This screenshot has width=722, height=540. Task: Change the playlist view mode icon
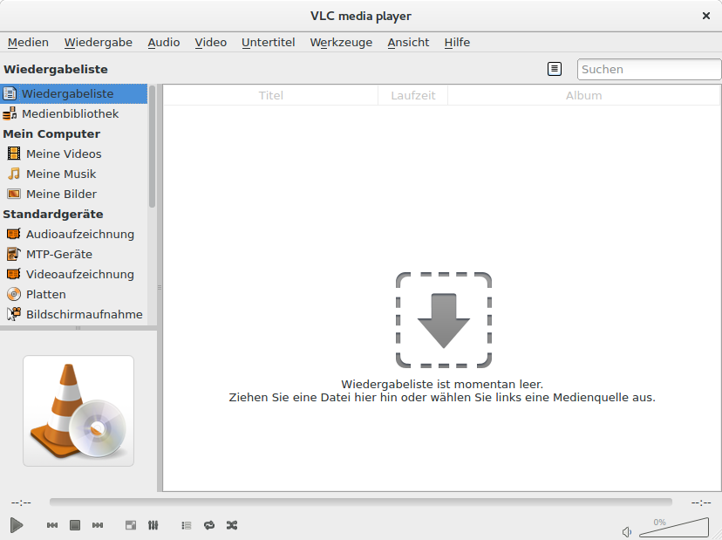[x=555, y=69]
